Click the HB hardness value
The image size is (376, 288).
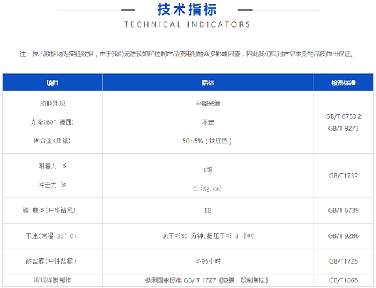(x=208, y=210)
